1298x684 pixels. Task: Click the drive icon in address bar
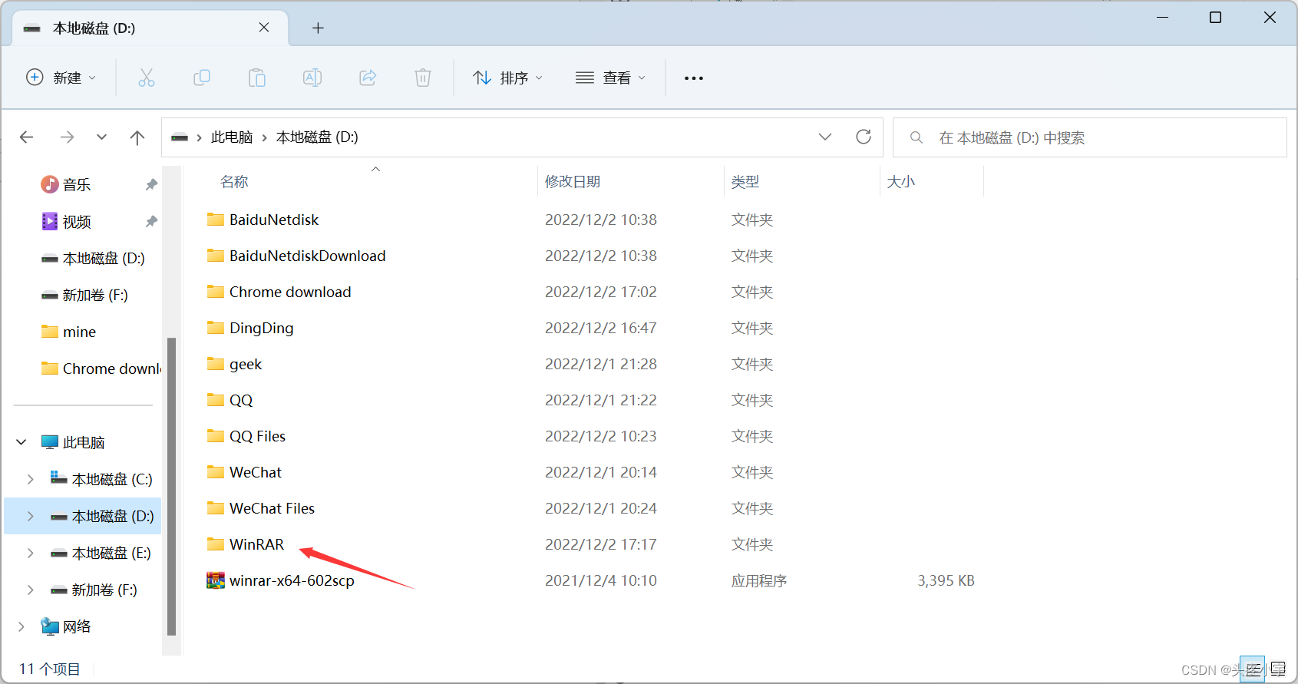(180, 137)
